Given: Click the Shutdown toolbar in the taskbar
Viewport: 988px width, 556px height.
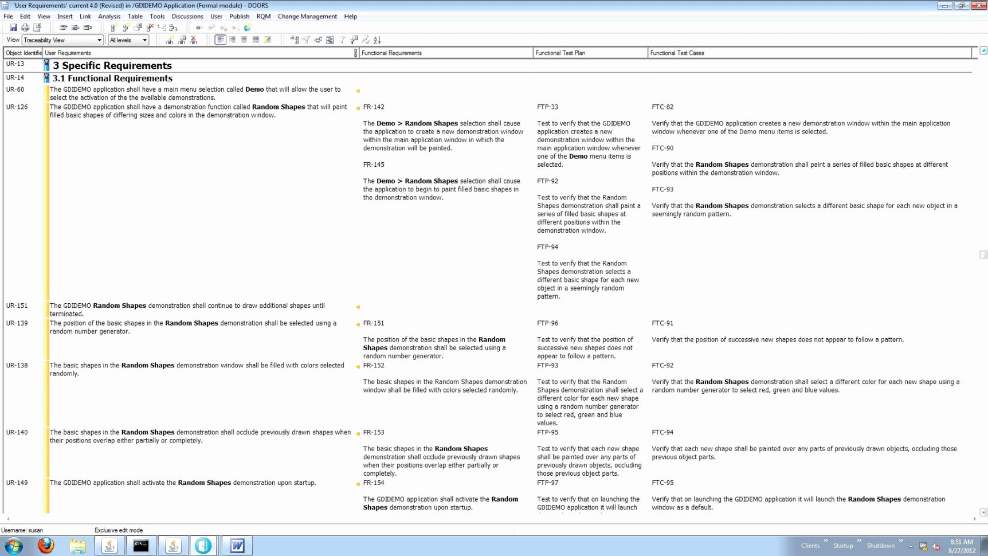Looking at the screenshot, I should (x=881, y=545).
